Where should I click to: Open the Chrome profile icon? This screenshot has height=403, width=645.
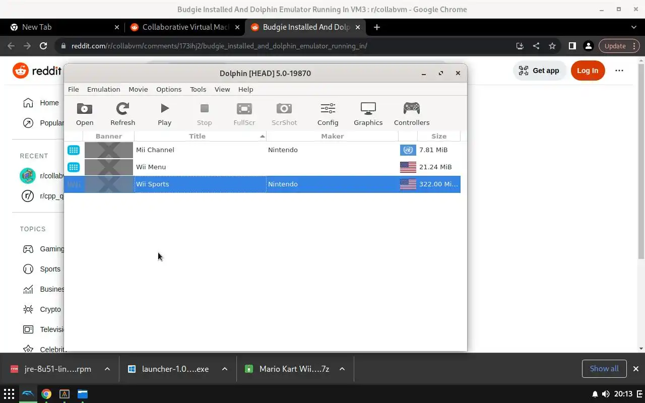588,46
